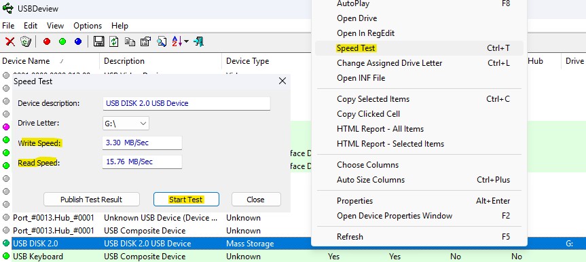Viewport: 586px width, 262px height.
Task: Click the Publish Test Result button
Action: (x=92, y=199)
